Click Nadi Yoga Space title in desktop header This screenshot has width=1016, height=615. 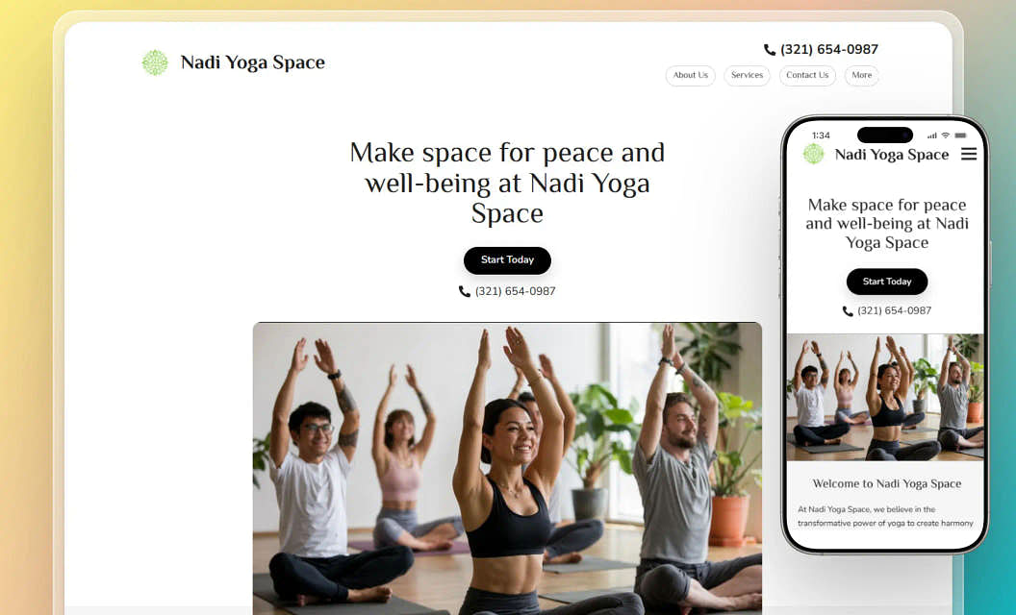point(253,62)
